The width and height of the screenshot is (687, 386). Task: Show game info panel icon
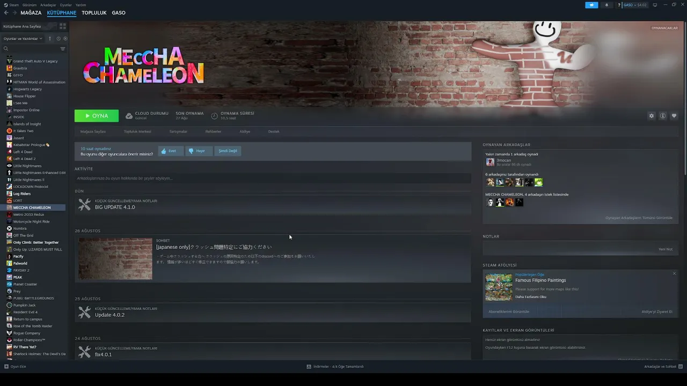coord(663,116)
